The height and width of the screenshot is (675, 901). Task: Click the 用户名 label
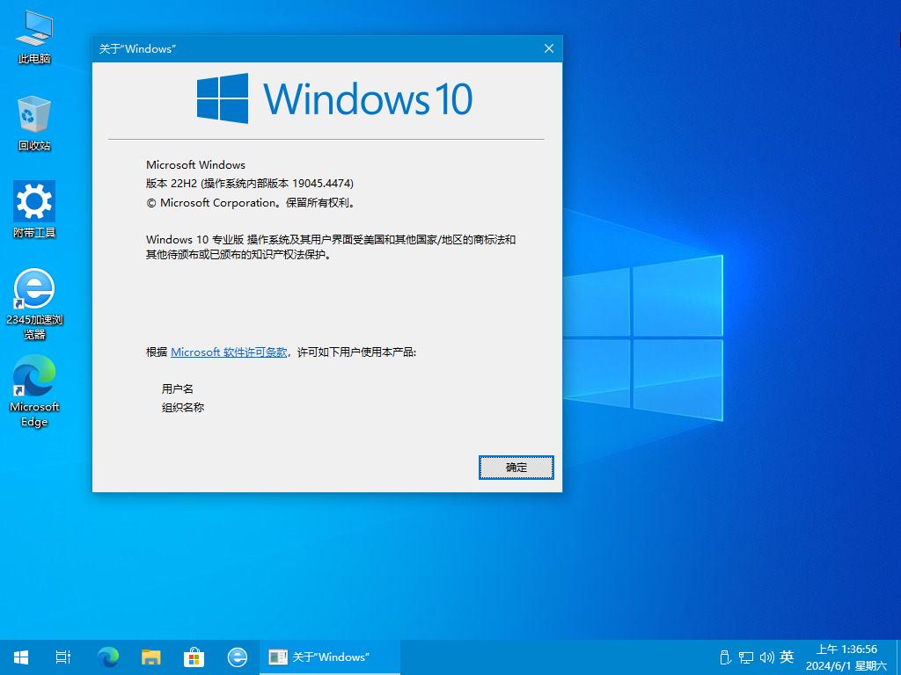[178, 389]
